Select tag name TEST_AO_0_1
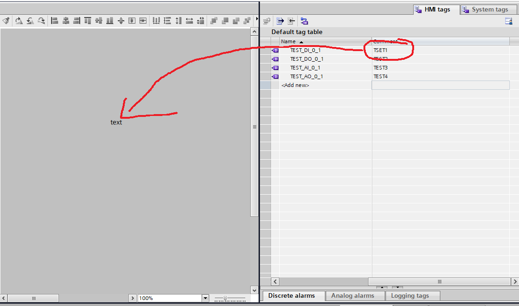519x306 pixels. 306,76
